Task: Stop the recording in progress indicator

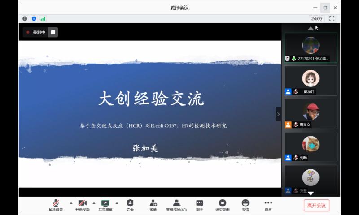Action: click(x=53, y=32)
